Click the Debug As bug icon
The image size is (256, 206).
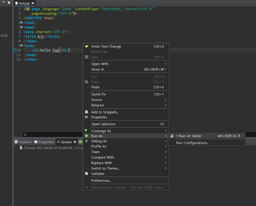tap(86, 141)
